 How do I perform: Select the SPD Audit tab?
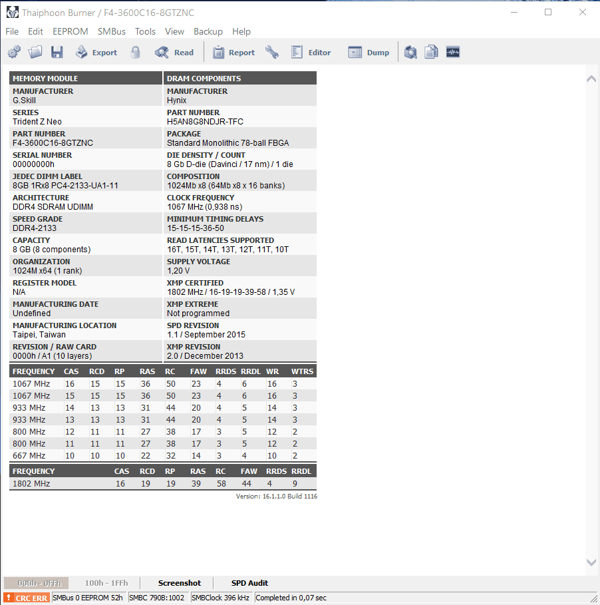(x=249, y=582)
